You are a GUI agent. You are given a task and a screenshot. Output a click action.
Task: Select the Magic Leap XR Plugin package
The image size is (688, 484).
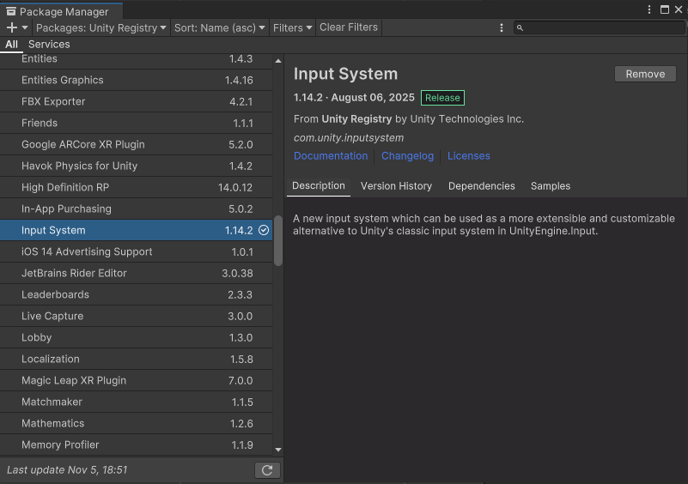[x=136, y=381]
